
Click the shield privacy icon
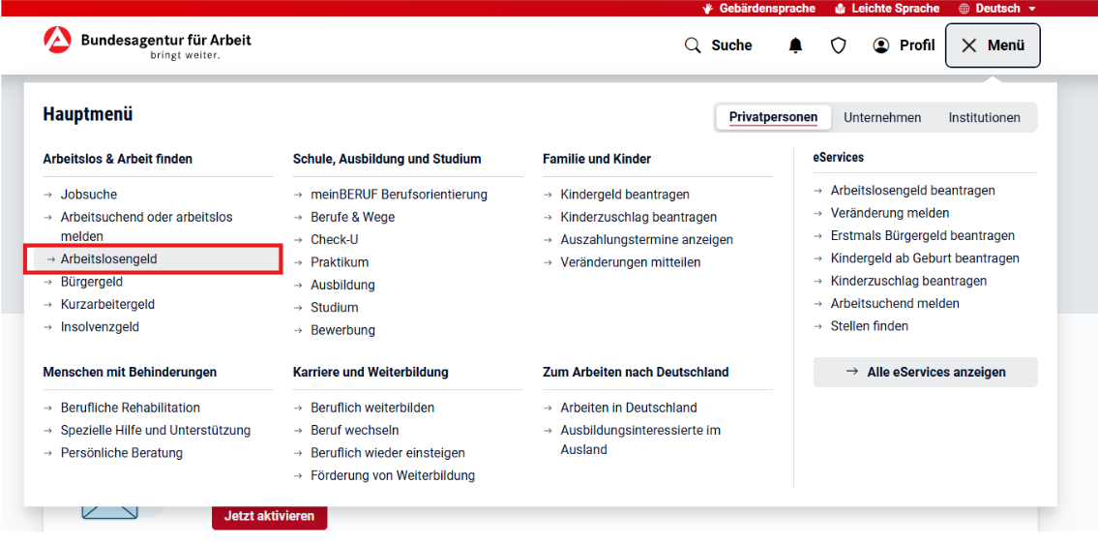tap(838, 45)
